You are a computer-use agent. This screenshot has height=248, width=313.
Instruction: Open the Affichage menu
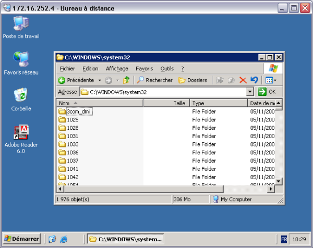pyautogui.click(x=117, y=69)
